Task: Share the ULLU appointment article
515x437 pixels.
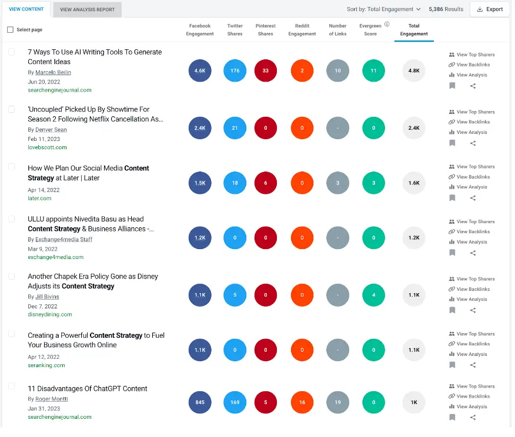Action: (473, 253)
